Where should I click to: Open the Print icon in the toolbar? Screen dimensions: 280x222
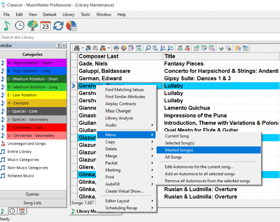click(116, 48)
